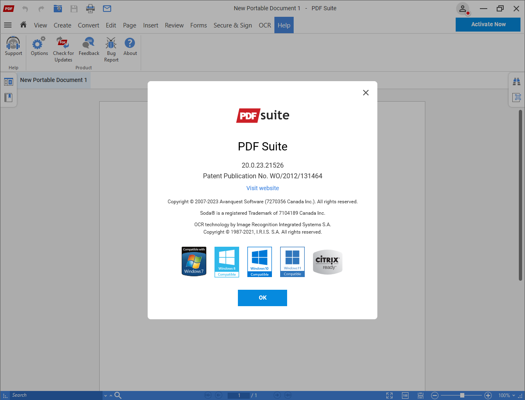Go to last page using status bar

pos(288,395)
